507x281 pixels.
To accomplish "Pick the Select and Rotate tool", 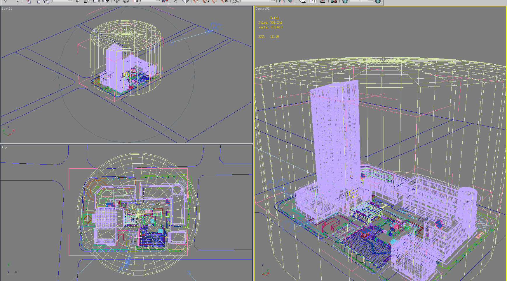I will coord(126,1).
